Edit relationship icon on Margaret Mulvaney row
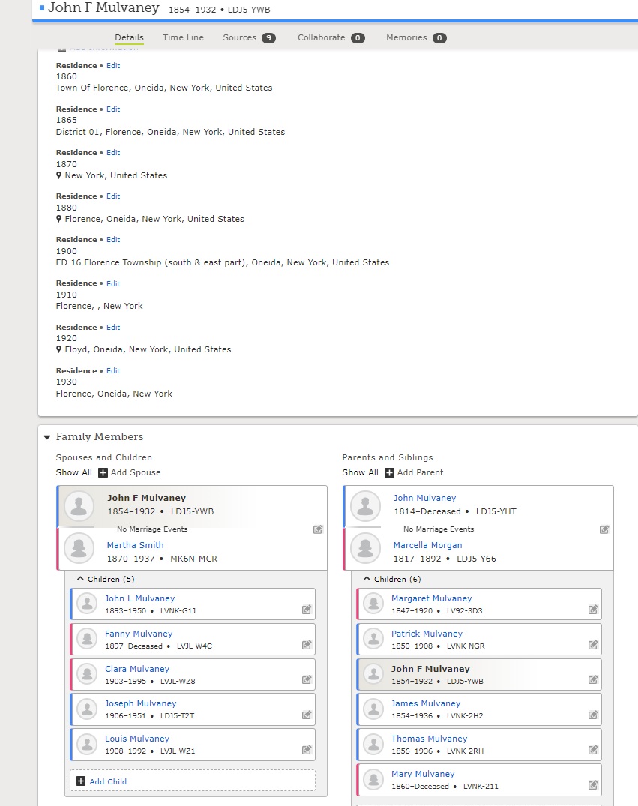The height and width of the screenshot is (806, 638). click(593, 609)
